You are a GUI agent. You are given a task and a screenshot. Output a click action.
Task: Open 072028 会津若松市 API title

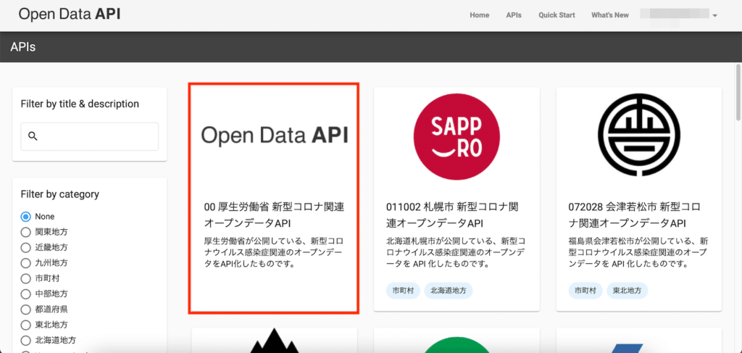point(635,215)
